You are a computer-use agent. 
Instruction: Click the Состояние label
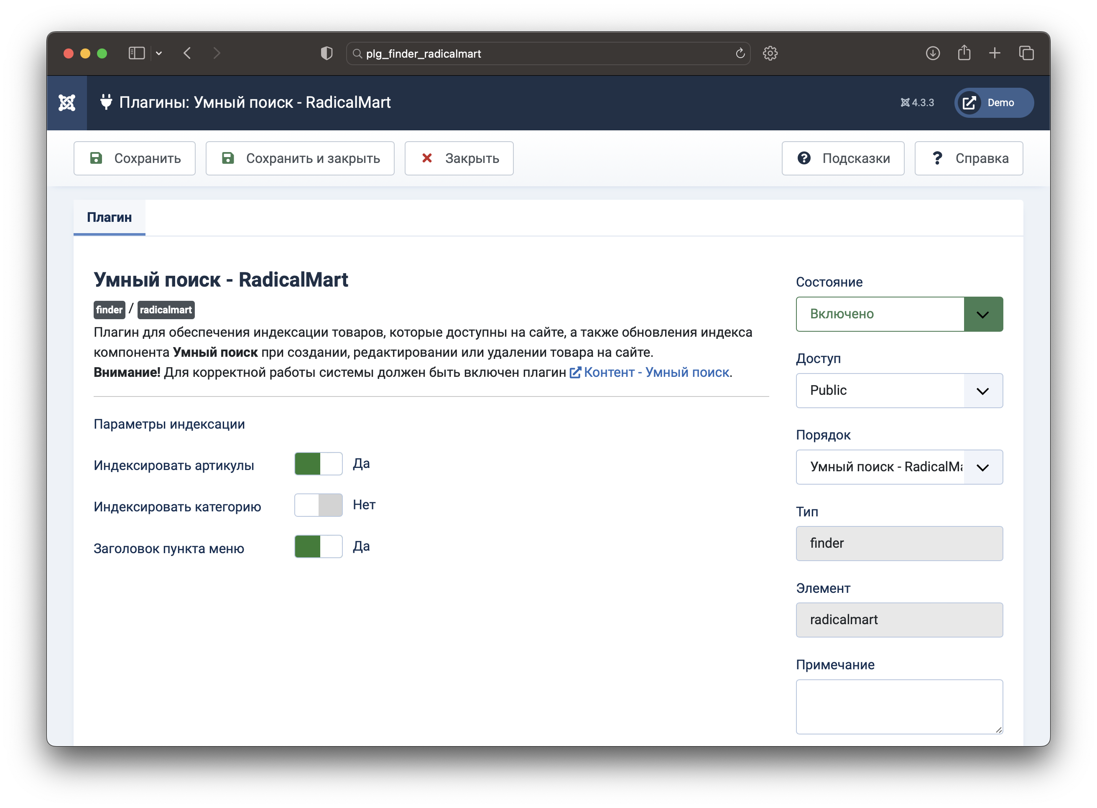click(829, 282)
